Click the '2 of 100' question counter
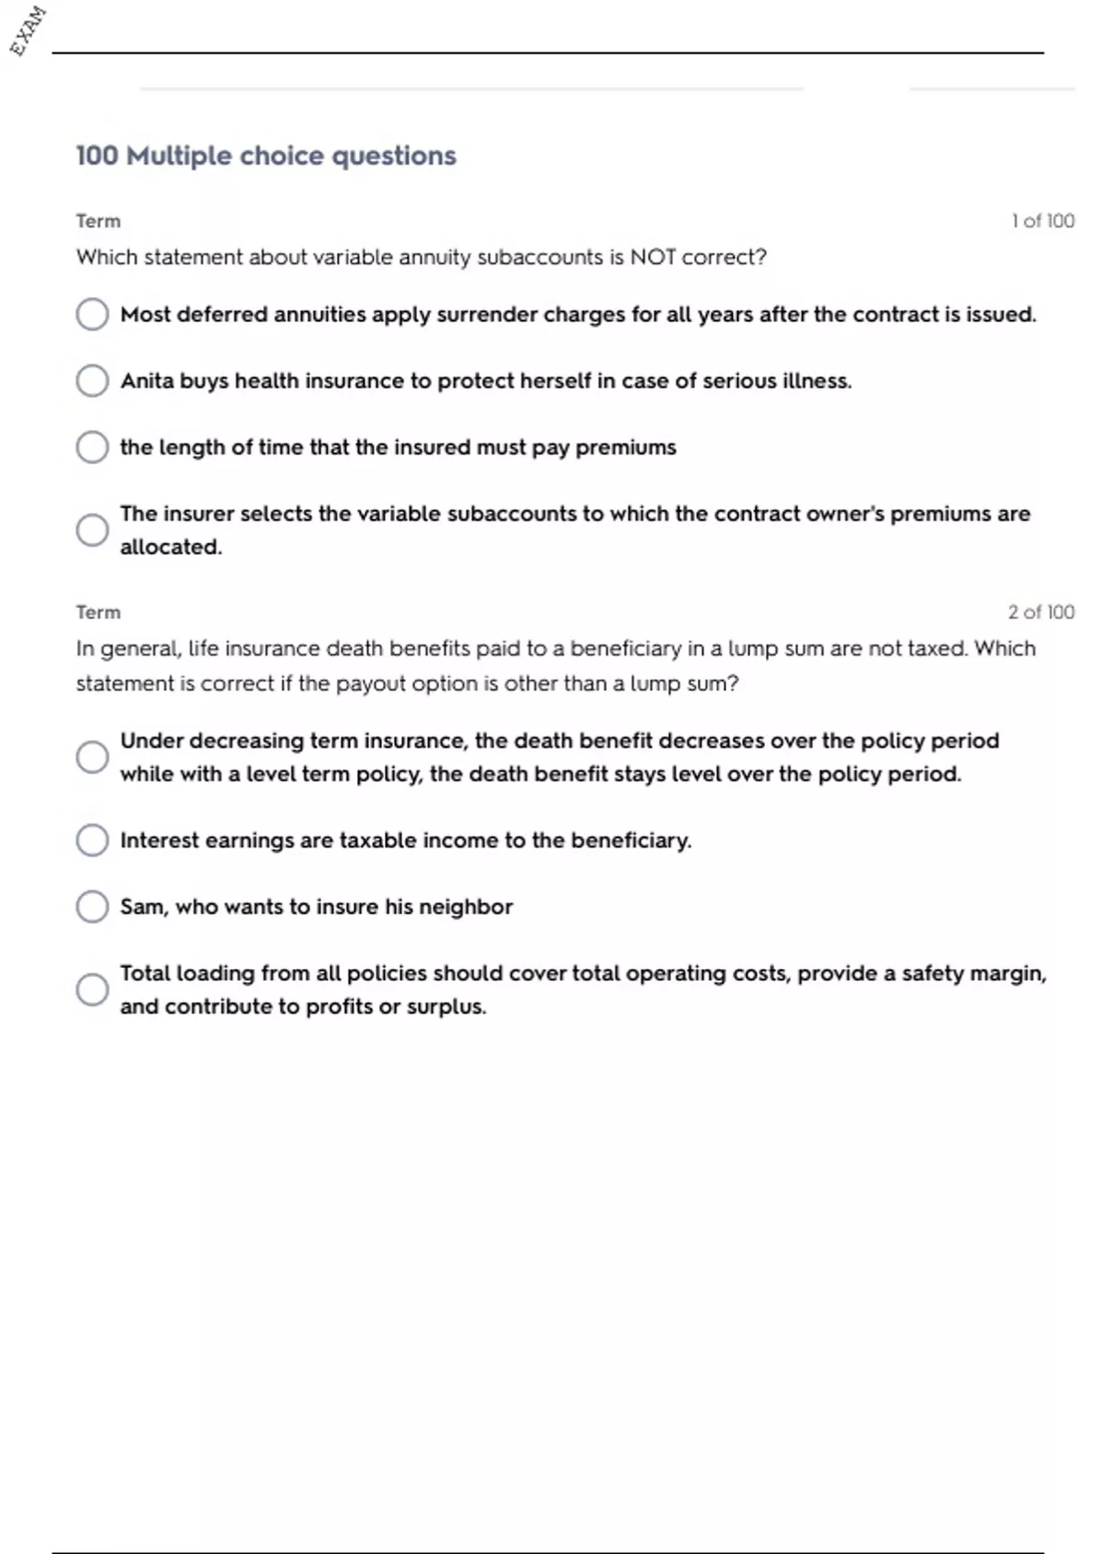1097x1554 pixels. pos(1040,612)
